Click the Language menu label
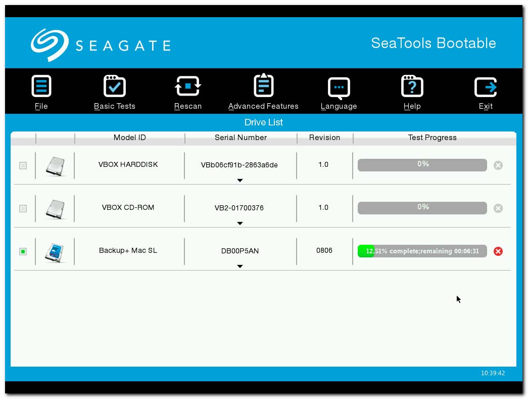528x399 pixels. (x=339, y=107)
